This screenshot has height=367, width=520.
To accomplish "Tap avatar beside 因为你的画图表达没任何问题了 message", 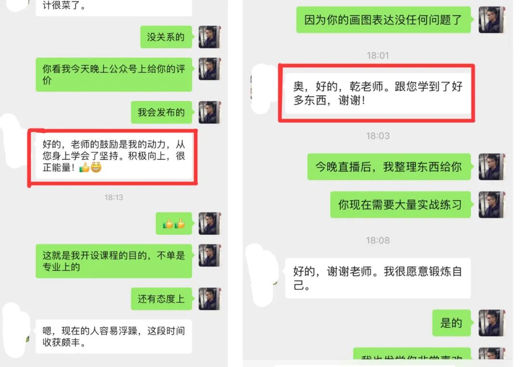I will pos(492,20).
